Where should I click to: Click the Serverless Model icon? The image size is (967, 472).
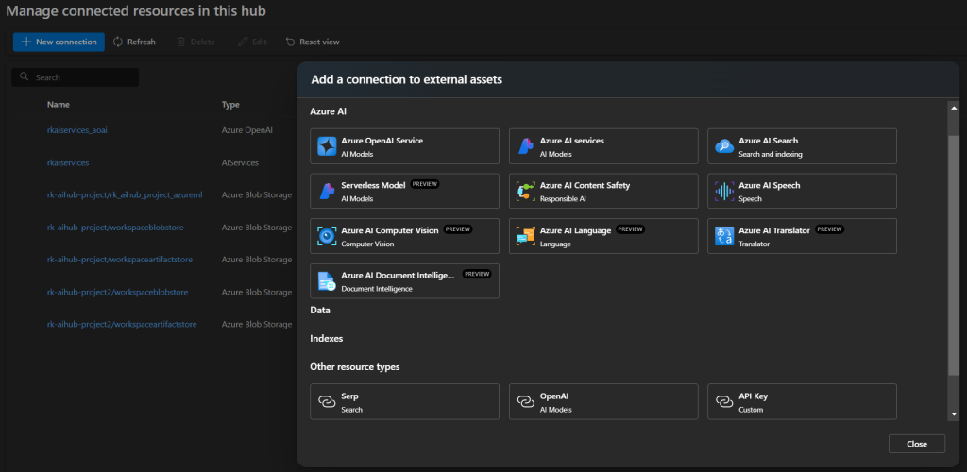[x=327, y=192]
